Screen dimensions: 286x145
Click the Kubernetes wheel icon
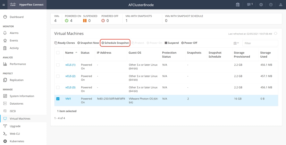click(5, 141)
